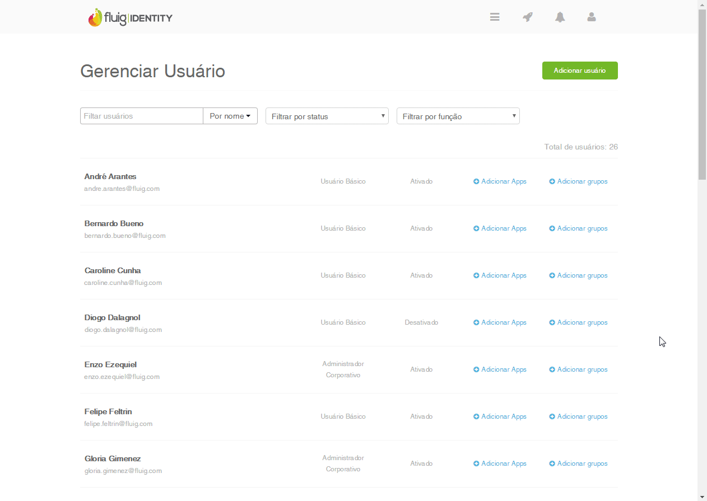Click plus icon beside Diogo Dalagnol's Adicionar grupos

(552, 322)
